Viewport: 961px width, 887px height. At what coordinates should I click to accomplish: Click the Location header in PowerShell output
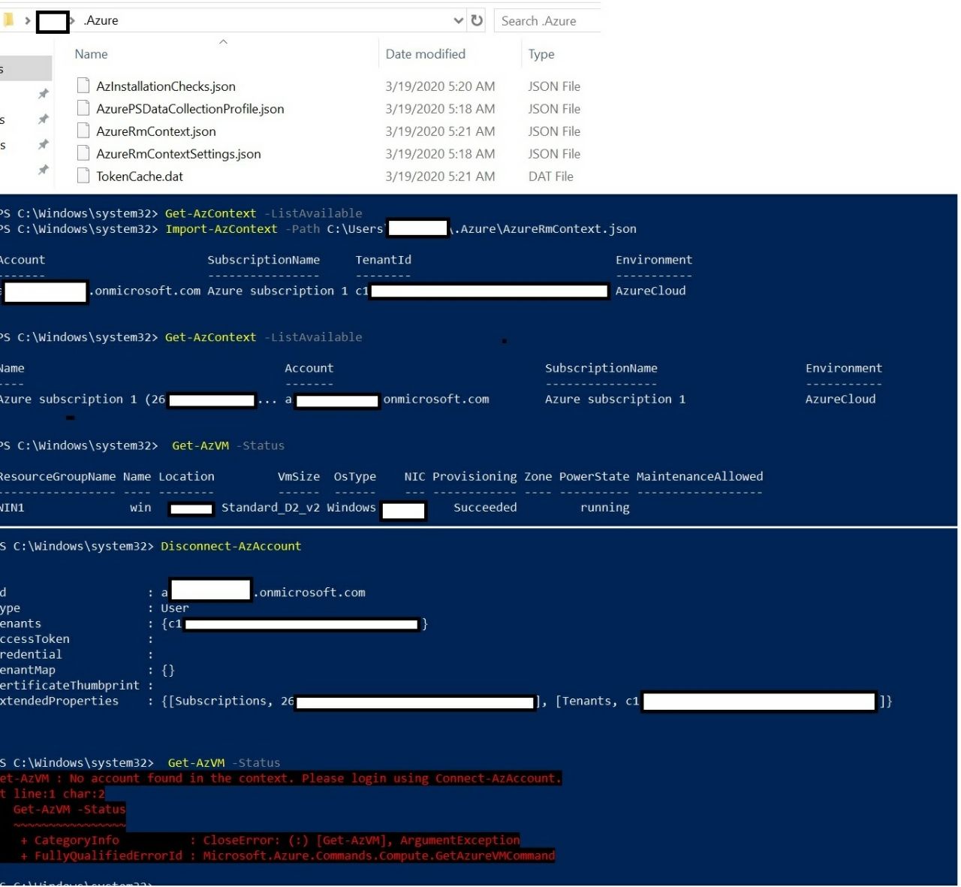point(186,476)
